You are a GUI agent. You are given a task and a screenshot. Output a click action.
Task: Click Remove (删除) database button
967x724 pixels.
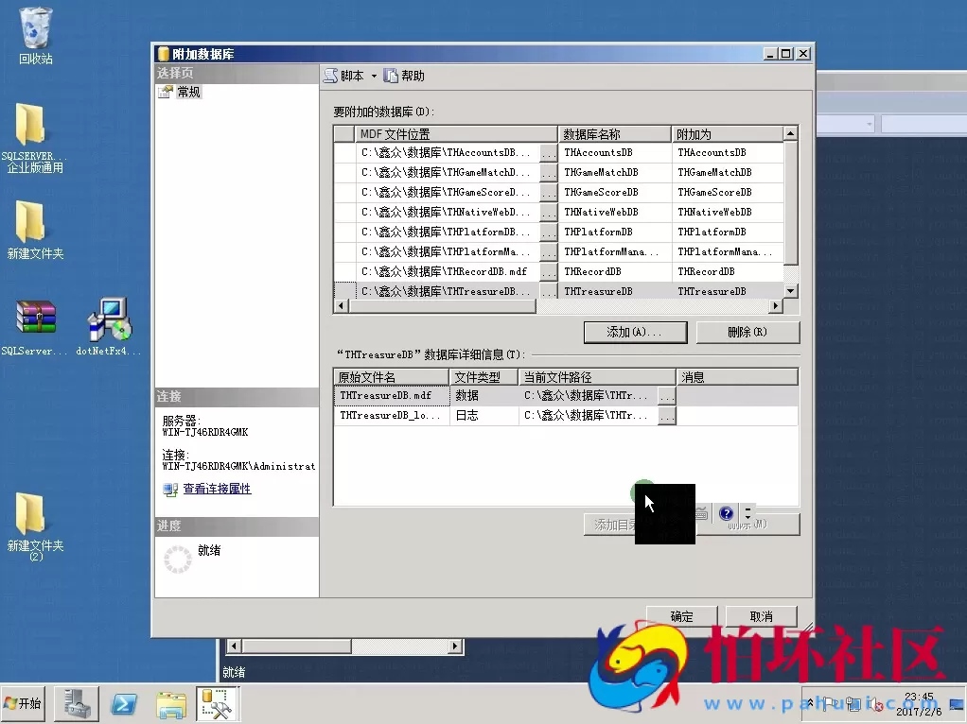coord(747,332)
